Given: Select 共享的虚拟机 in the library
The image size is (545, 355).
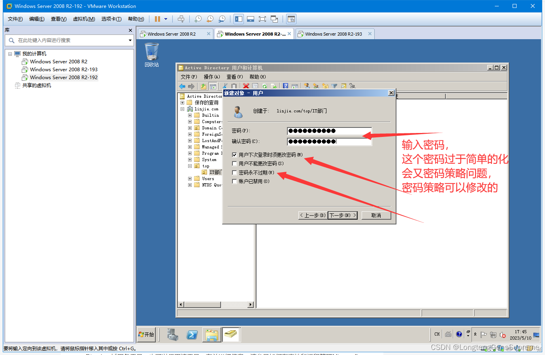Looking at the screenshot, I should click(36, 85).
